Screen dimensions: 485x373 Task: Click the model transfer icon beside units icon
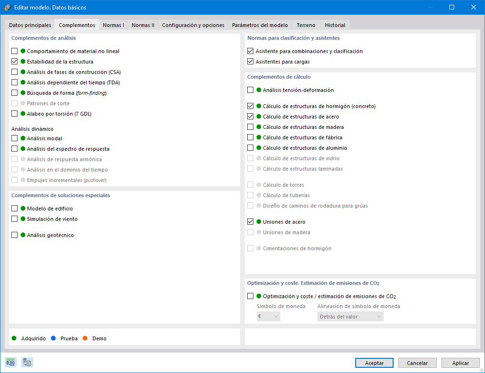point(27,362)
